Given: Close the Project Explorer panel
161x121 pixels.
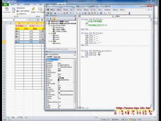Looking at the screenshot, I should (x=75, y=16).
